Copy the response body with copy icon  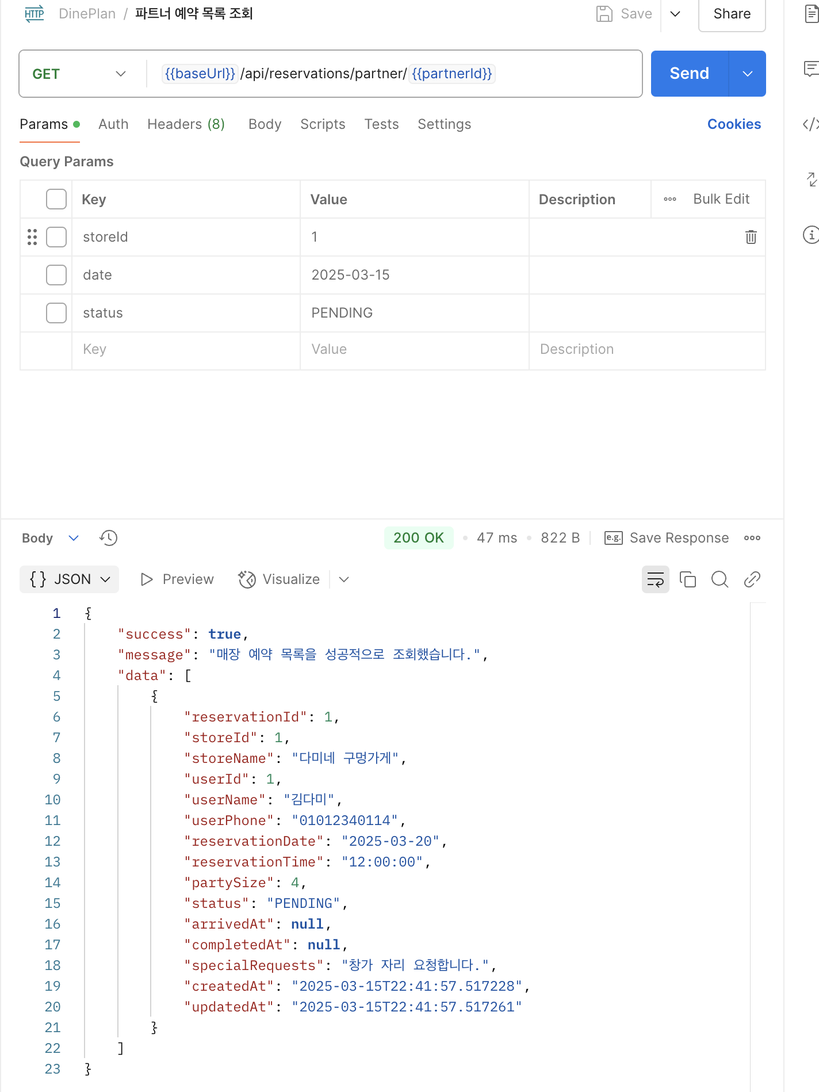click(x=688, y=579)
